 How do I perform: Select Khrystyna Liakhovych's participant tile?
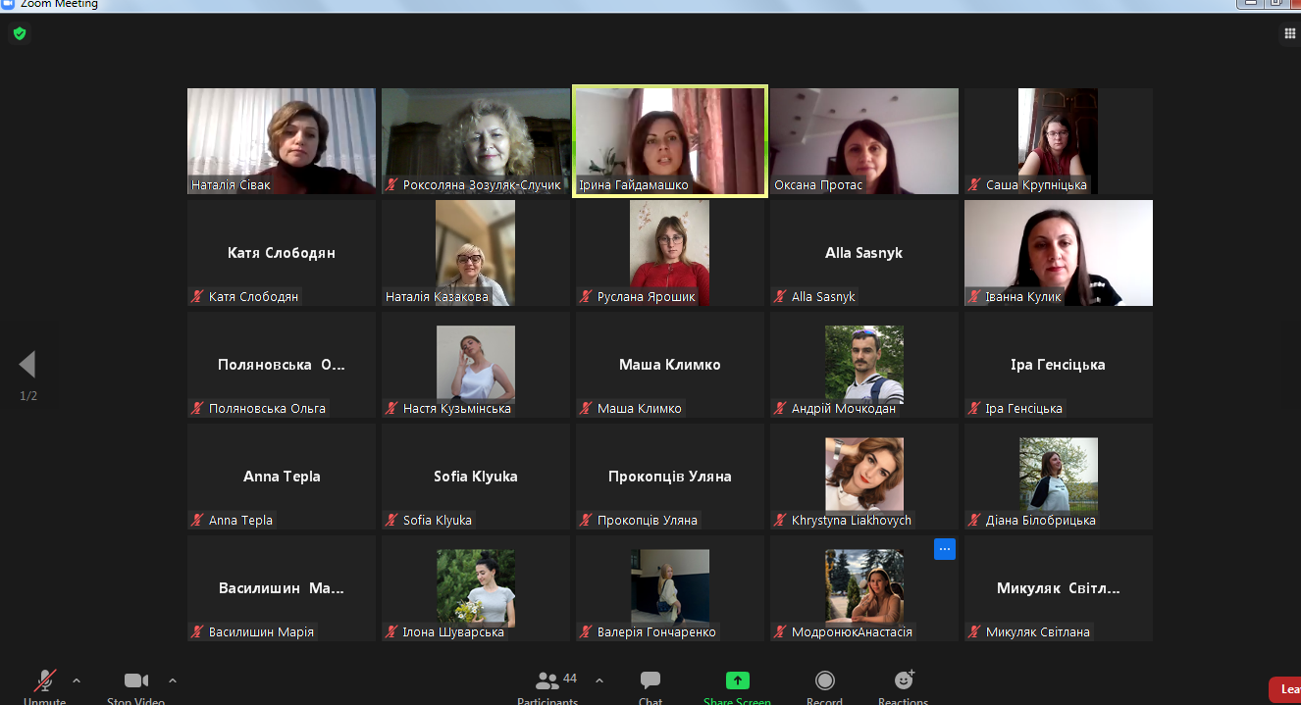[864, 477]
